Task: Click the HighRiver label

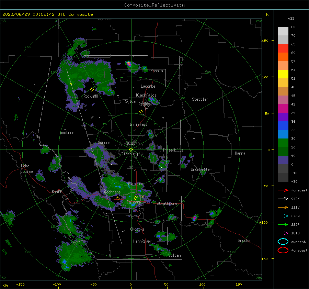Action: [x=142, y=241]
